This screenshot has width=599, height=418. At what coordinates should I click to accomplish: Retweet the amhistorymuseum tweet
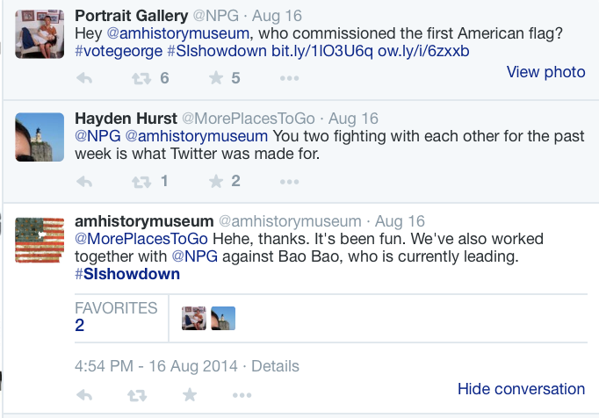pyautogui.click(x=137, y=395)
